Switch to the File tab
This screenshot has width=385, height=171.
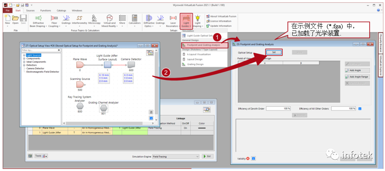tap(8, 10)
